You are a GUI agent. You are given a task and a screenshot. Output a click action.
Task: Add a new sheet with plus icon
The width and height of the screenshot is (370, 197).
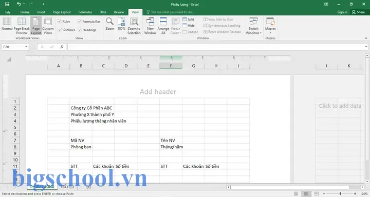pos(89,187)
